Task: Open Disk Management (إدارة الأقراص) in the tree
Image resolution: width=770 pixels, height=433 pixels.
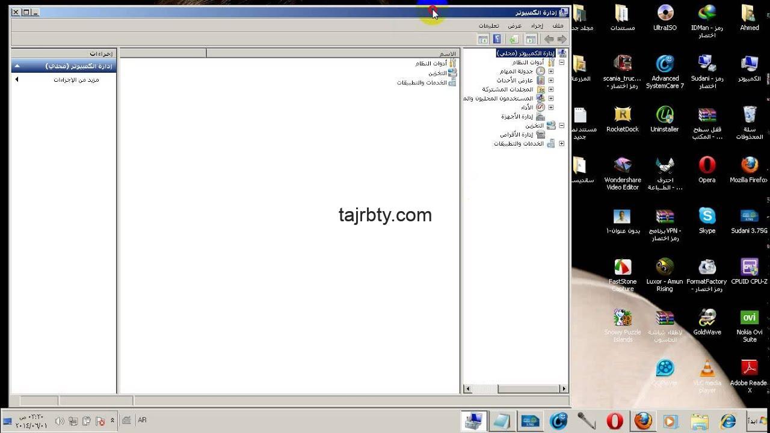Action: [x=516, y=135]
